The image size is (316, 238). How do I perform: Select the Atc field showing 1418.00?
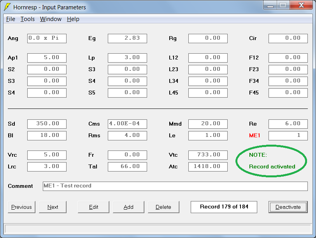[208, 167]
